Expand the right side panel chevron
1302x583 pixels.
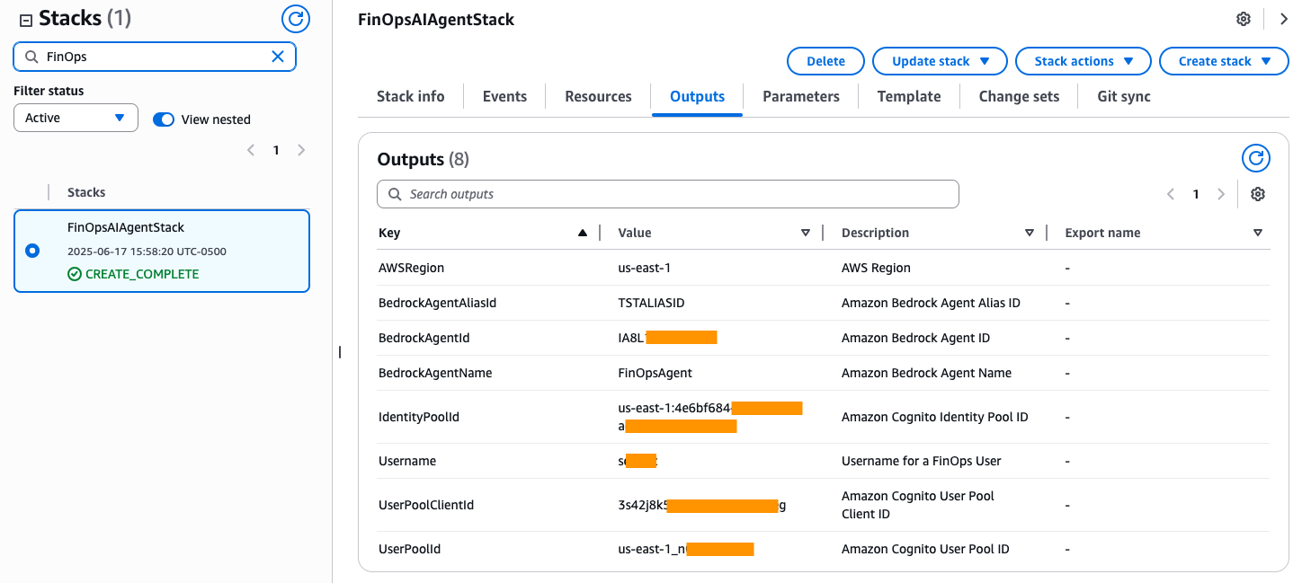(1283, 19)
